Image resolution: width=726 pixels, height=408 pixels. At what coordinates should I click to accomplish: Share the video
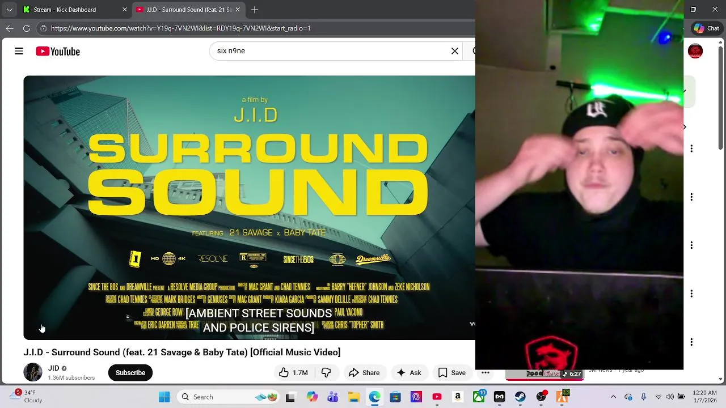pyautogui.click(x=364, y=372)
